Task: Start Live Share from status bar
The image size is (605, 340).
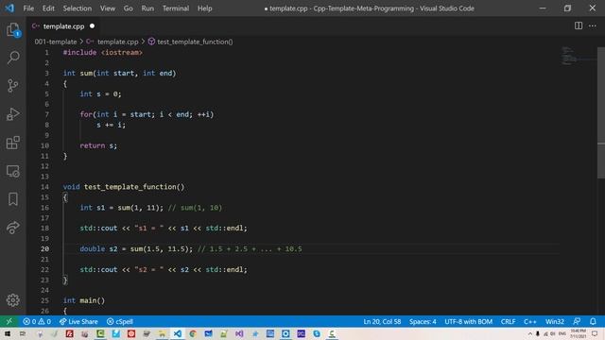Action: point(78,321)
